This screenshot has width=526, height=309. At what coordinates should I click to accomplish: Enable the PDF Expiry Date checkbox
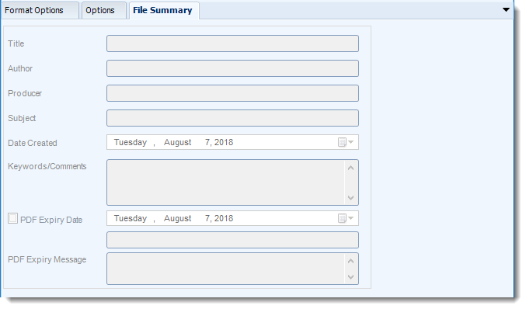pos(12,218)
